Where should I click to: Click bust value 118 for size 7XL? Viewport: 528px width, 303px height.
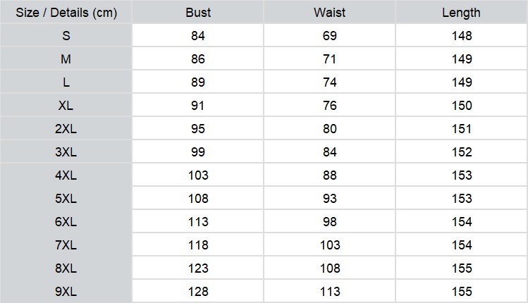(x=198, y=245)
